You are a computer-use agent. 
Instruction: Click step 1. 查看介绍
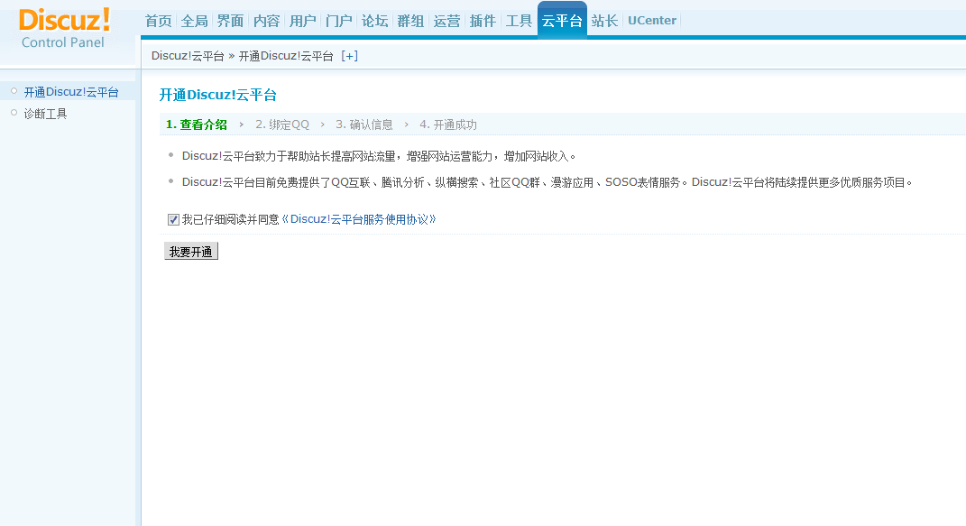pyautogui.click(x=197, y=125)
